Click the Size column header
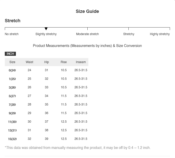Viewport: 175px width, 158px height. coord(12,62)
